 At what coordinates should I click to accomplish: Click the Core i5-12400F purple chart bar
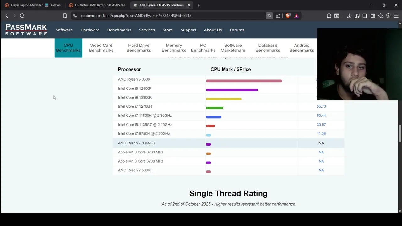pyautogui.click(x=232, y=90)
